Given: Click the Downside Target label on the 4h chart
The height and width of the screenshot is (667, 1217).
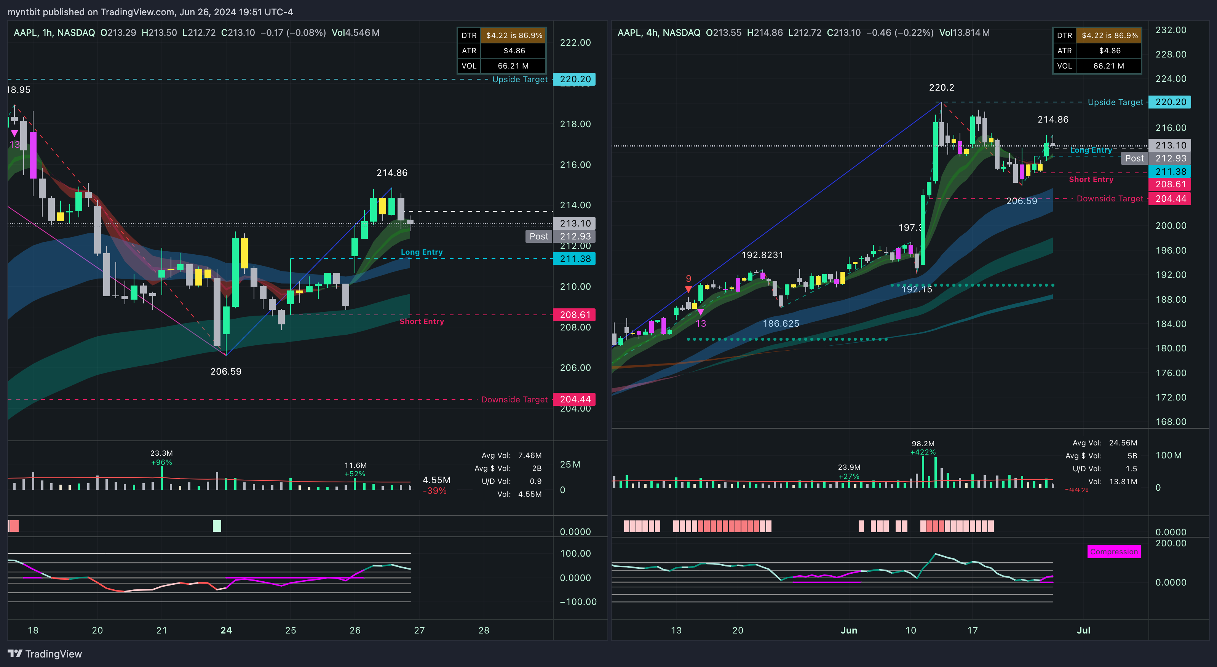Looking at the screenshot, I should 1110,199.
